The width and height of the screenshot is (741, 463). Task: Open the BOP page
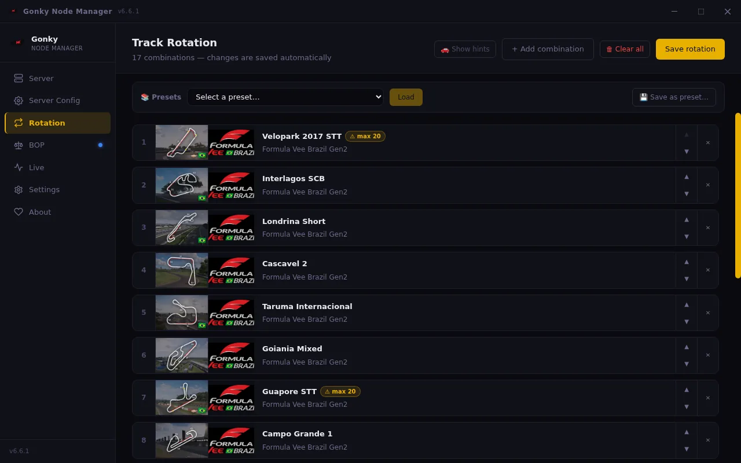(x=57, y=145)
